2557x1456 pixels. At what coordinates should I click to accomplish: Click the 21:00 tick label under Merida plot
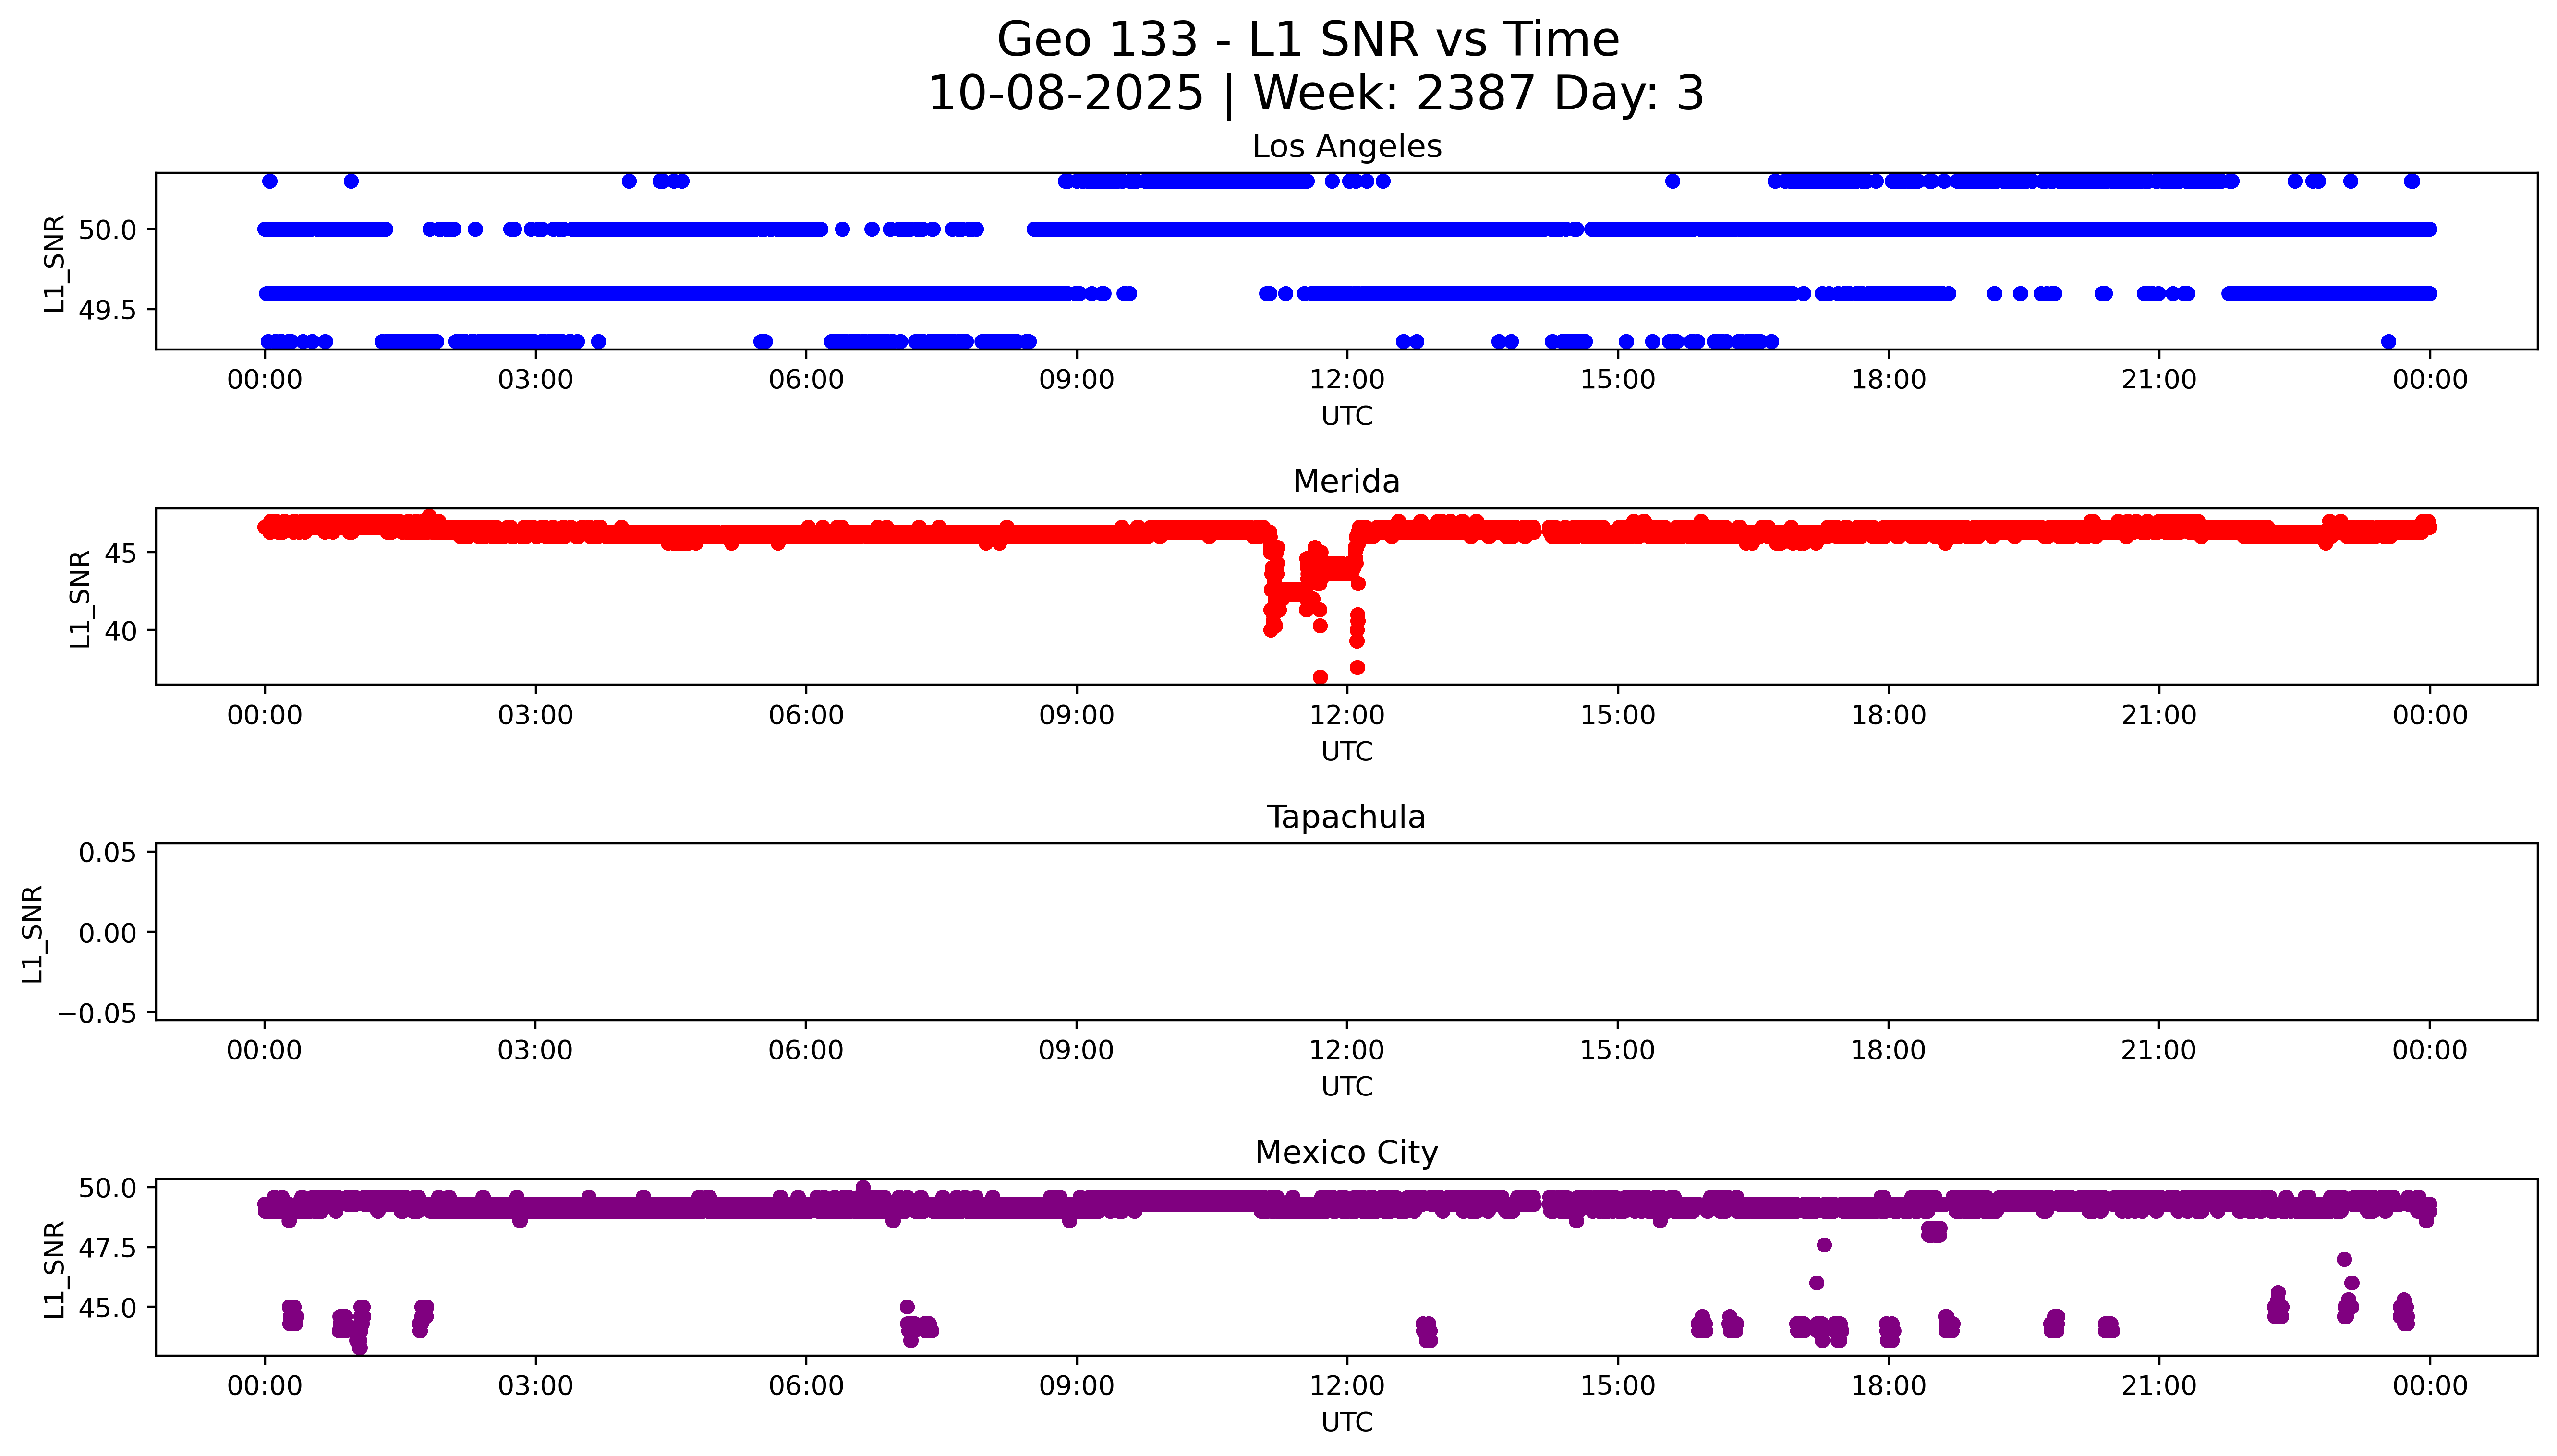pyautogui.click(x=2158, y=715)
